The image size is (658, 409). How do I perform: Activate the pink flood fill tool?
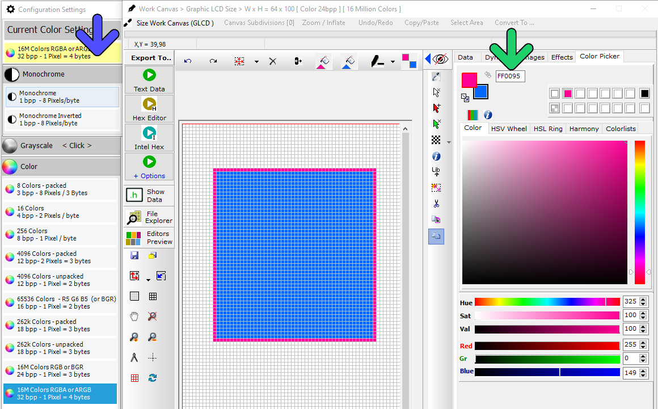(323, 61)
